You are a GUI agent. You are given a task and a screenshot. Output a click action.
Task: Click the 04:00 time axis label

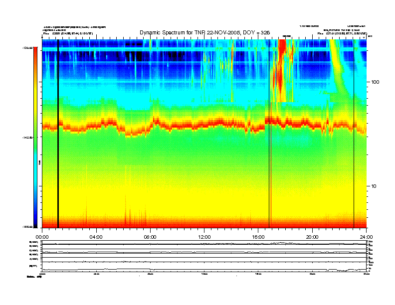tap(96, 237)
